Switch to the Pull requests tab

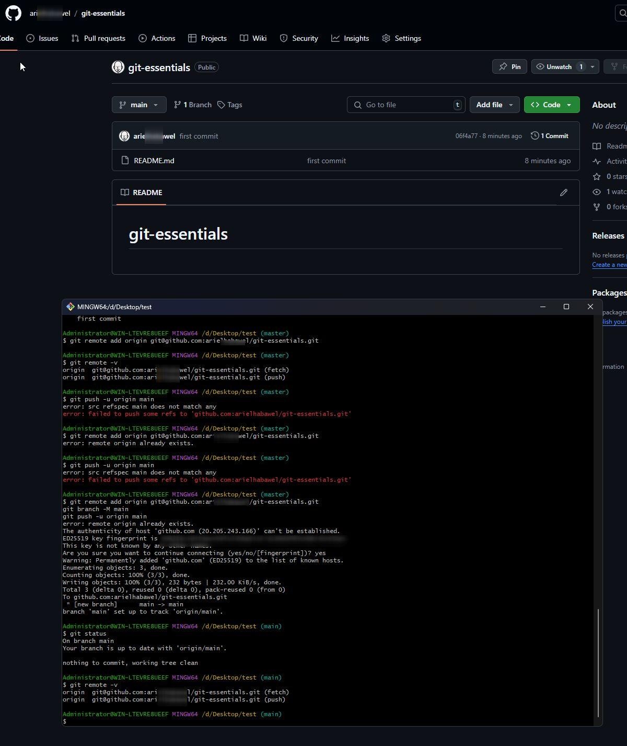(98, 38)
